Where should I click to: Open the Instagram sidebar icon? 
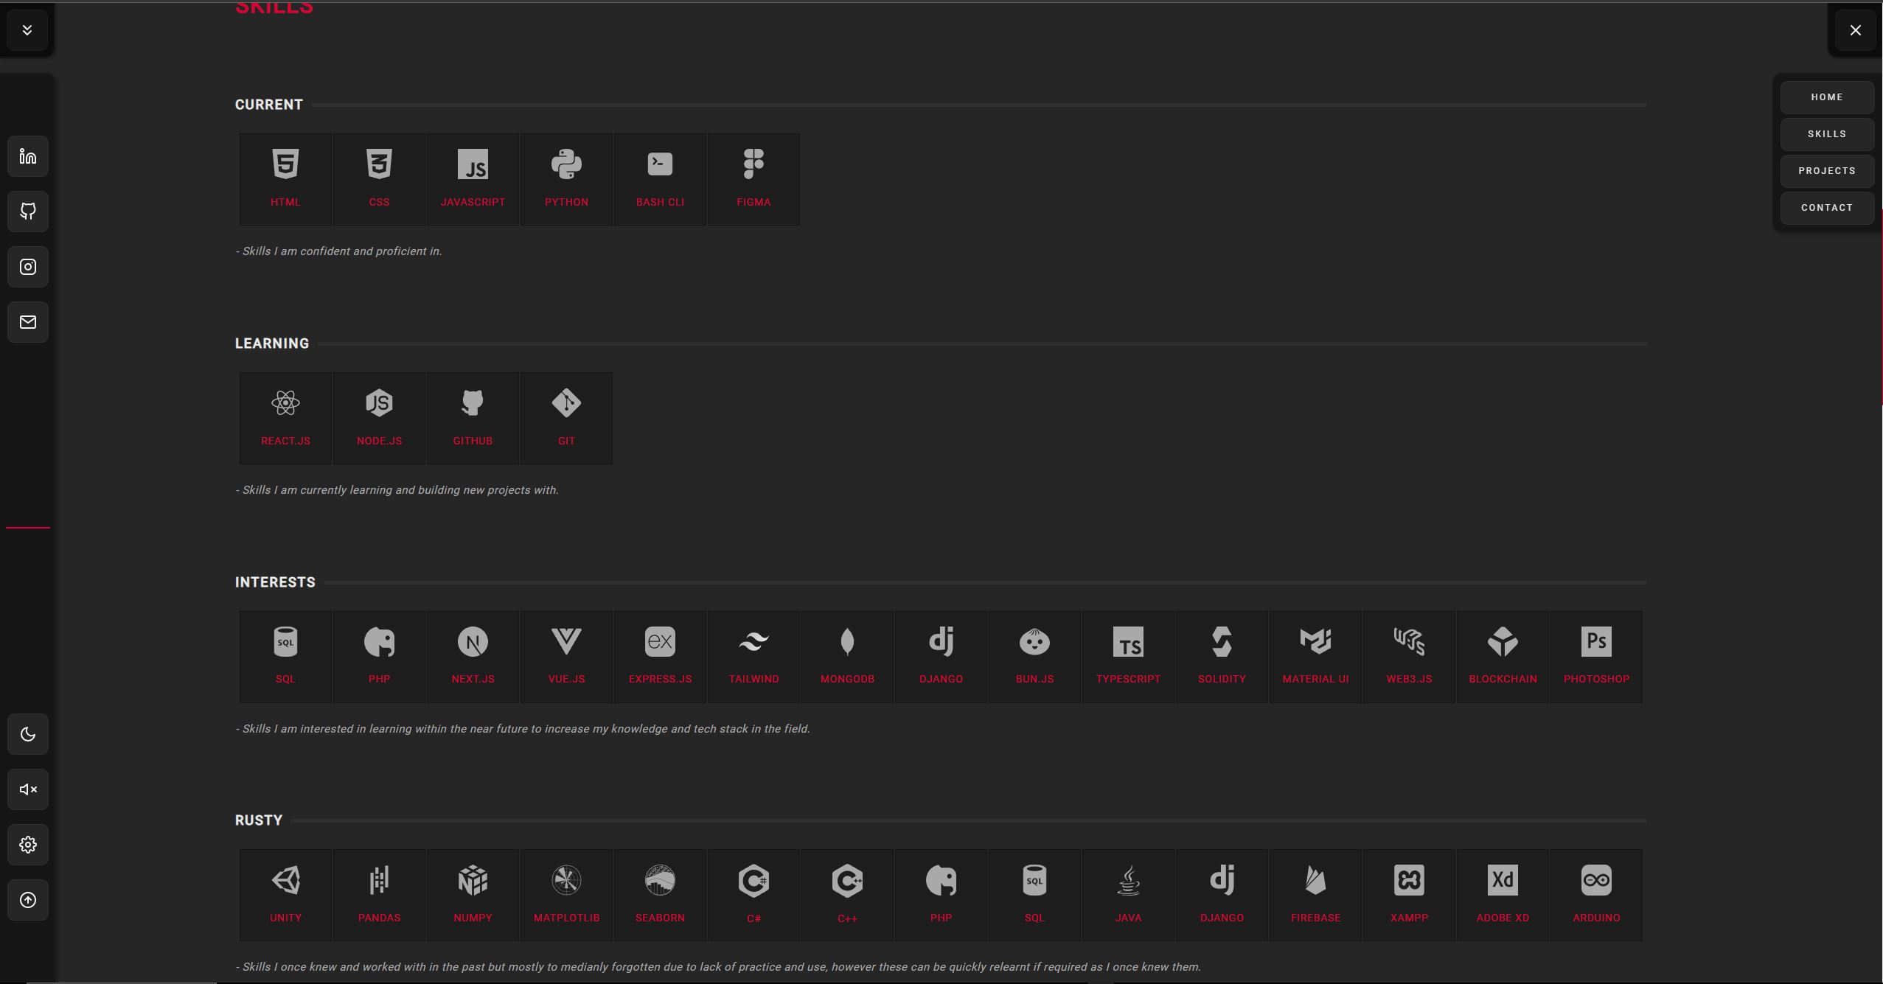tap(28, 267)
